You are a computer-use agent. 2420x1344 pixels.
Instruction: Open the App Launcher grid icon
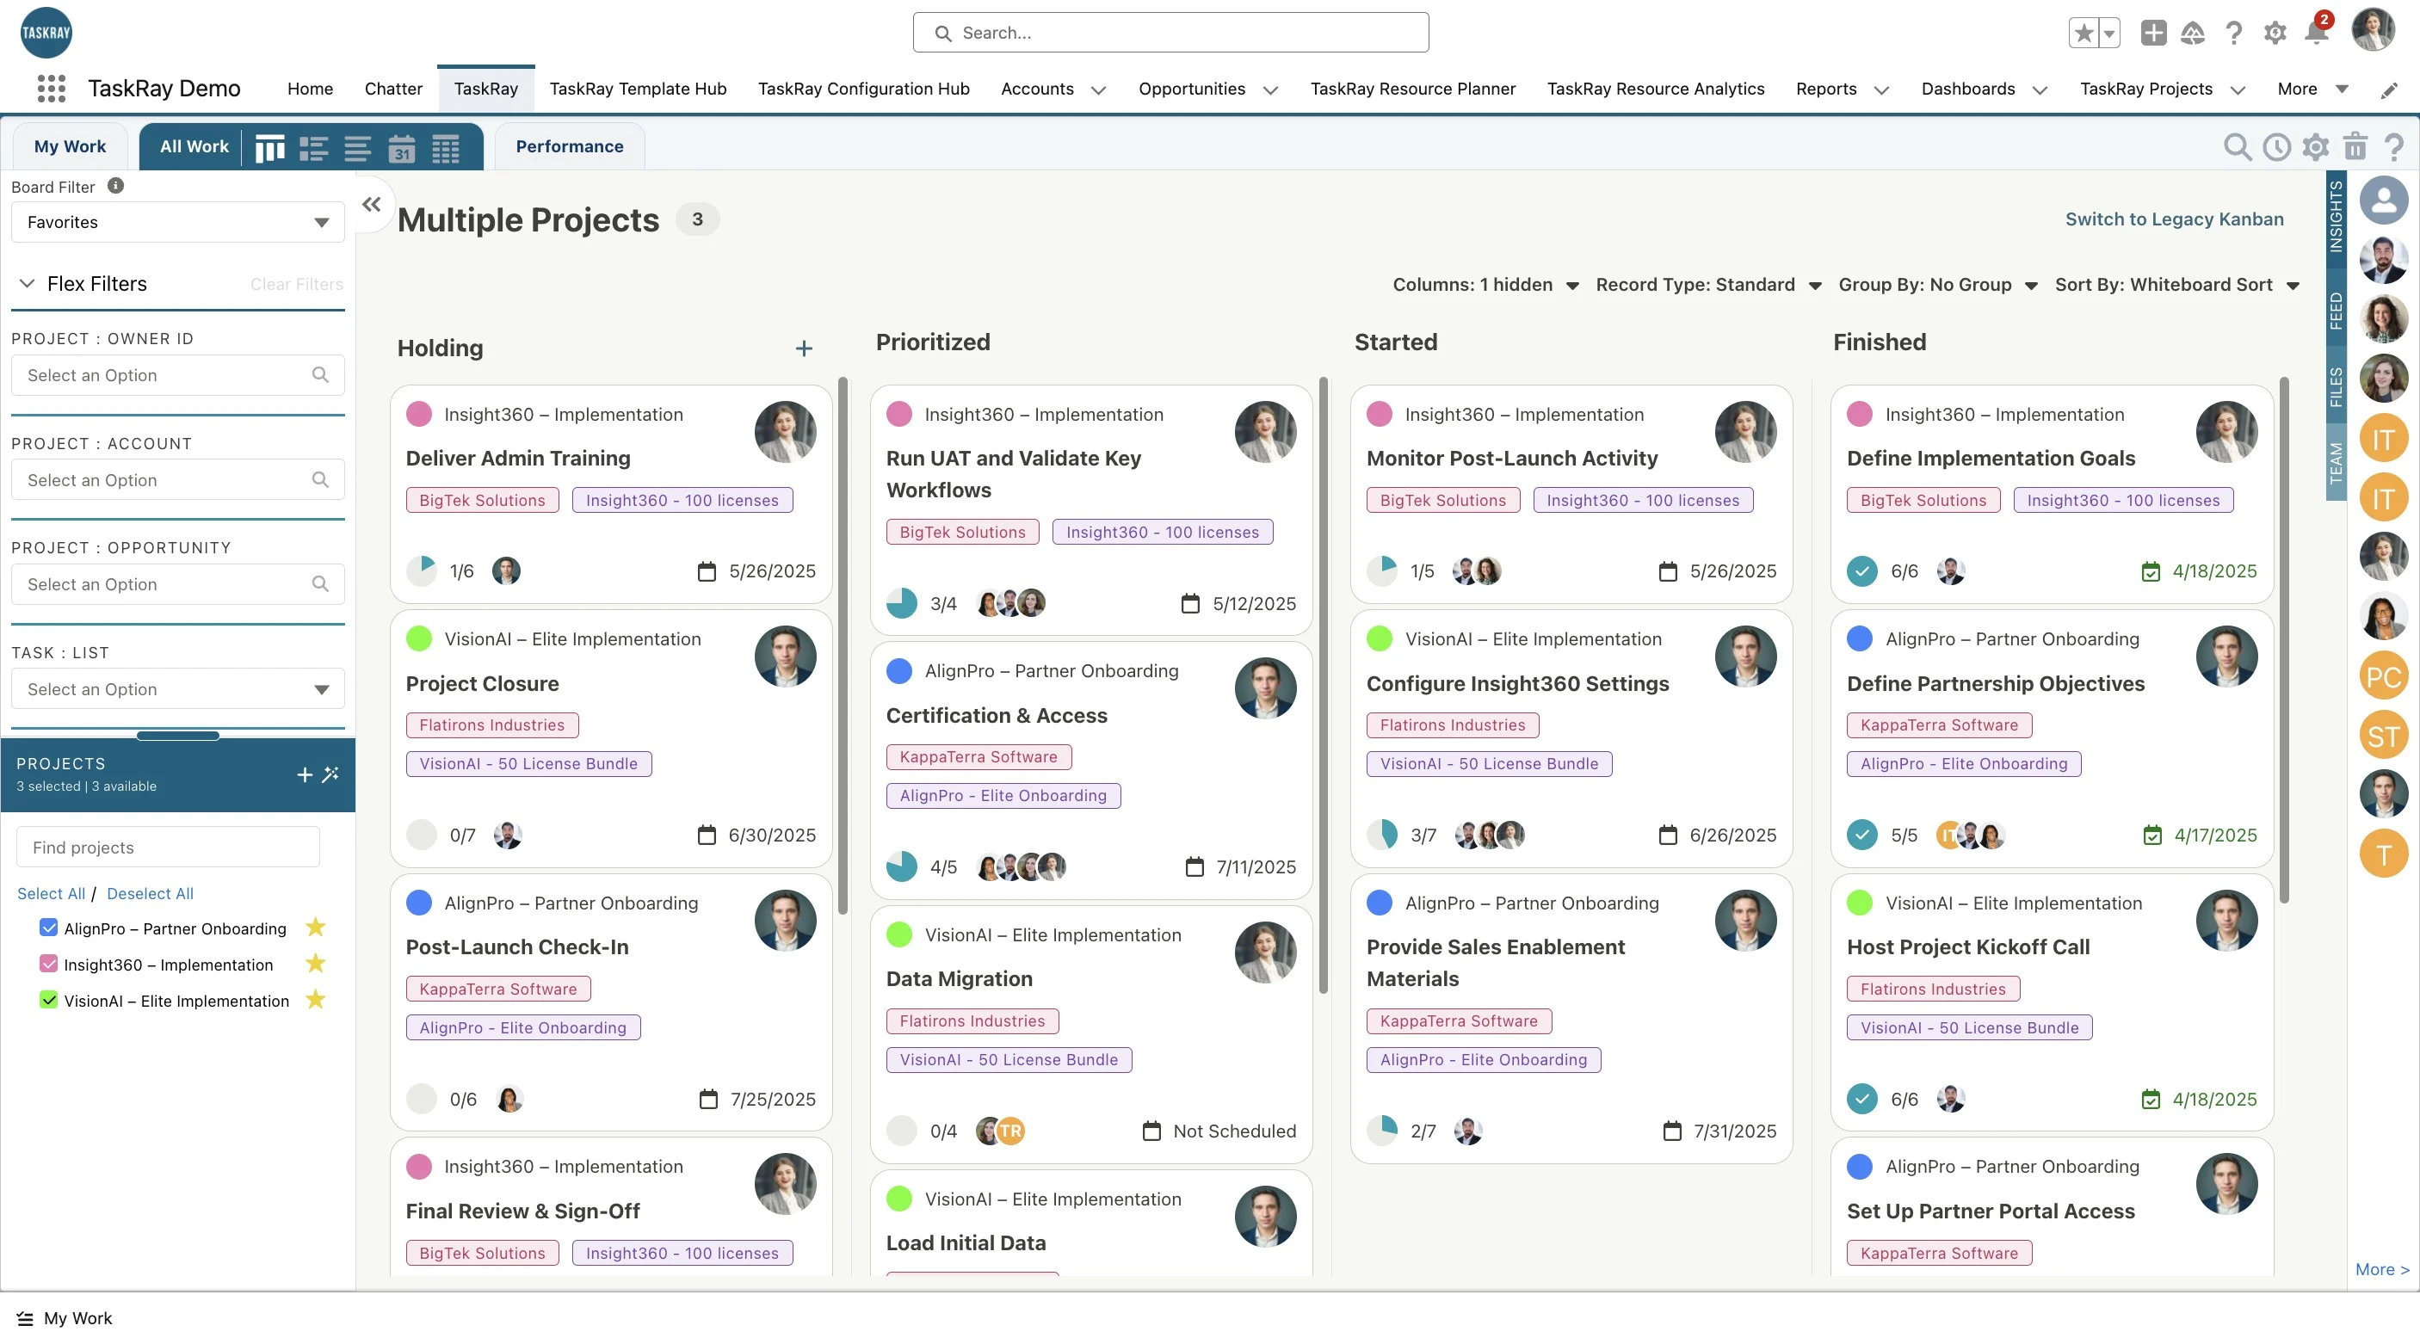point(51,89)
